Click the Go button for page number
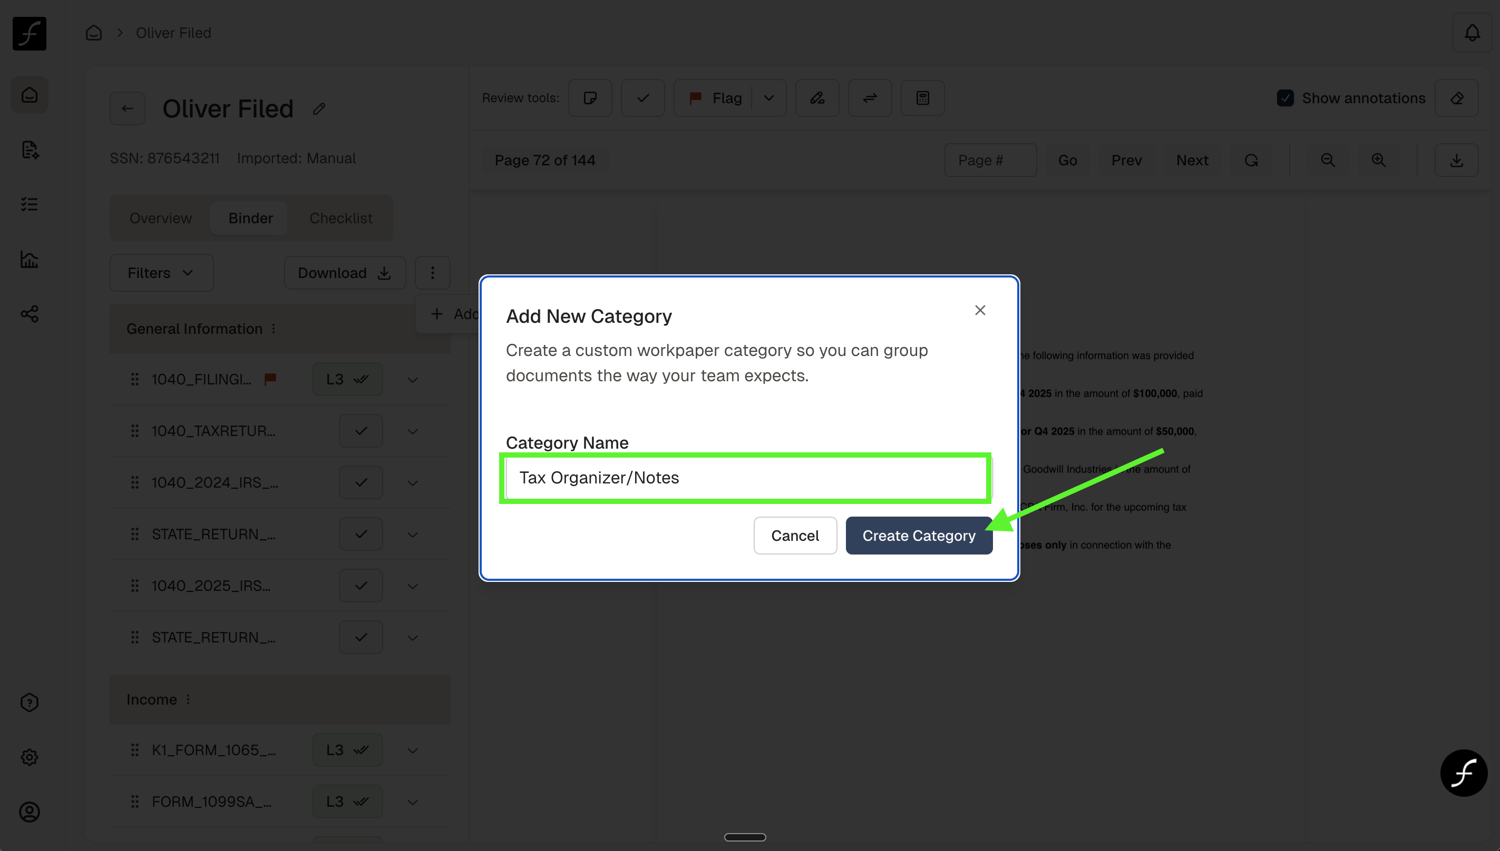1500x851 pixels. 1067,160
